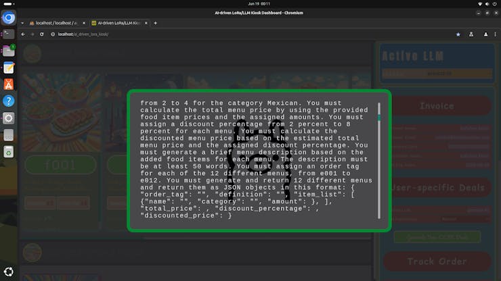Screen dimensions: 501x281
Task: Click the round logo in the lower section
Action: pos(32,253)
